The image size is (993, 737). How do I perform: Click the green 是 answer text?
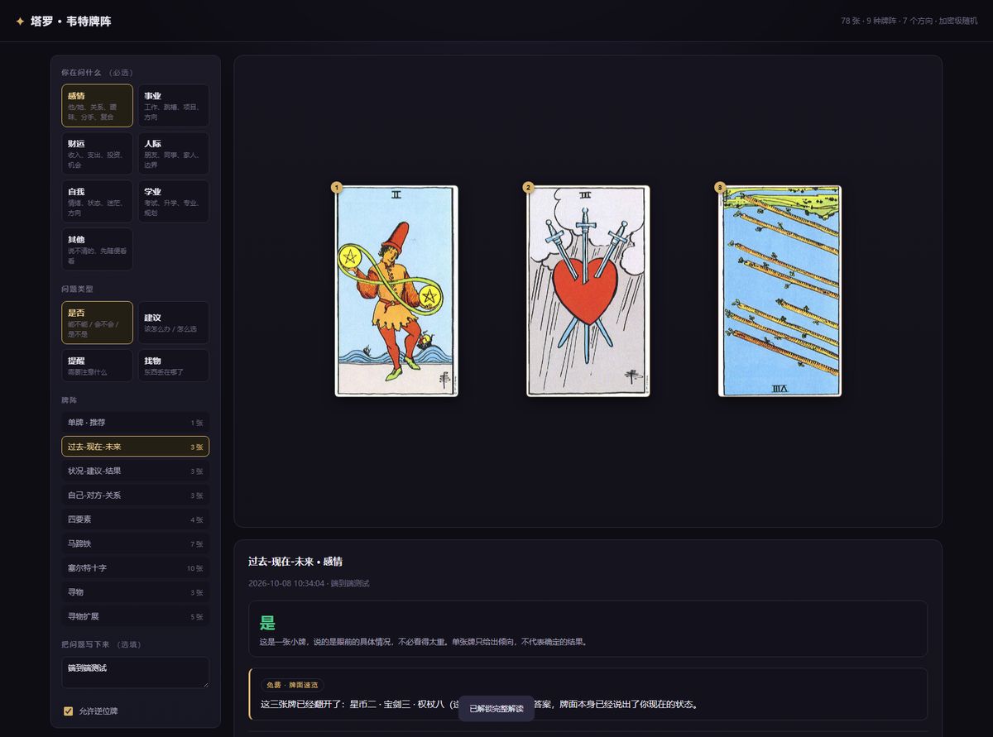tap(267, 624)
